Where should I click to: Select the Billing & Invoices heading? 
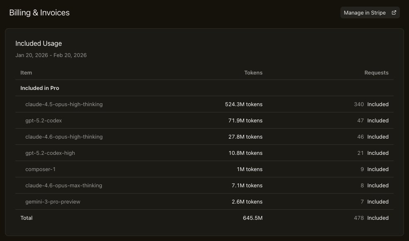(x=39, y=12)
